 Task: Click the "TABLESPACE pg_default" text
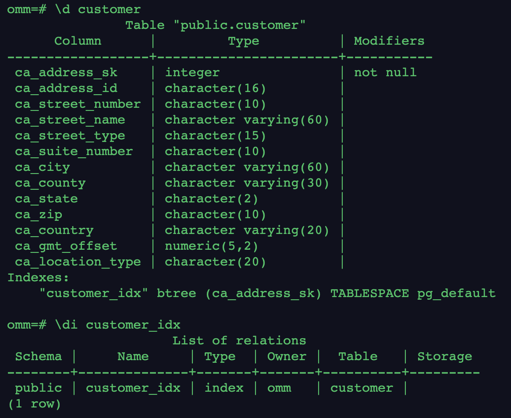[x=413, y=294]
